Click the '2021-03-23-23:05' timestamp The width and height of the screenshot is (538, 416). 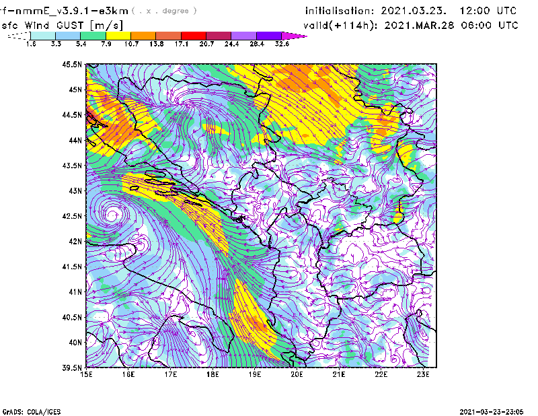tap(492, 412)
